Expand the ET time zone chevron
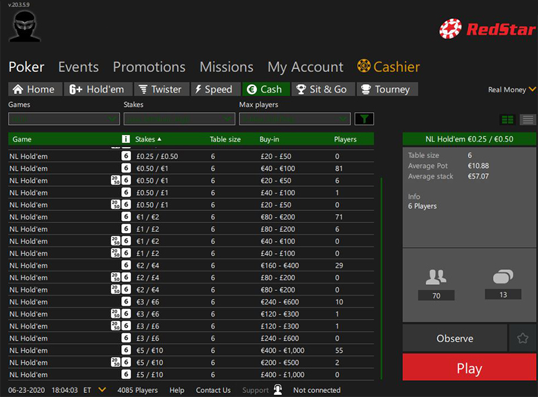 coord(102,390)
